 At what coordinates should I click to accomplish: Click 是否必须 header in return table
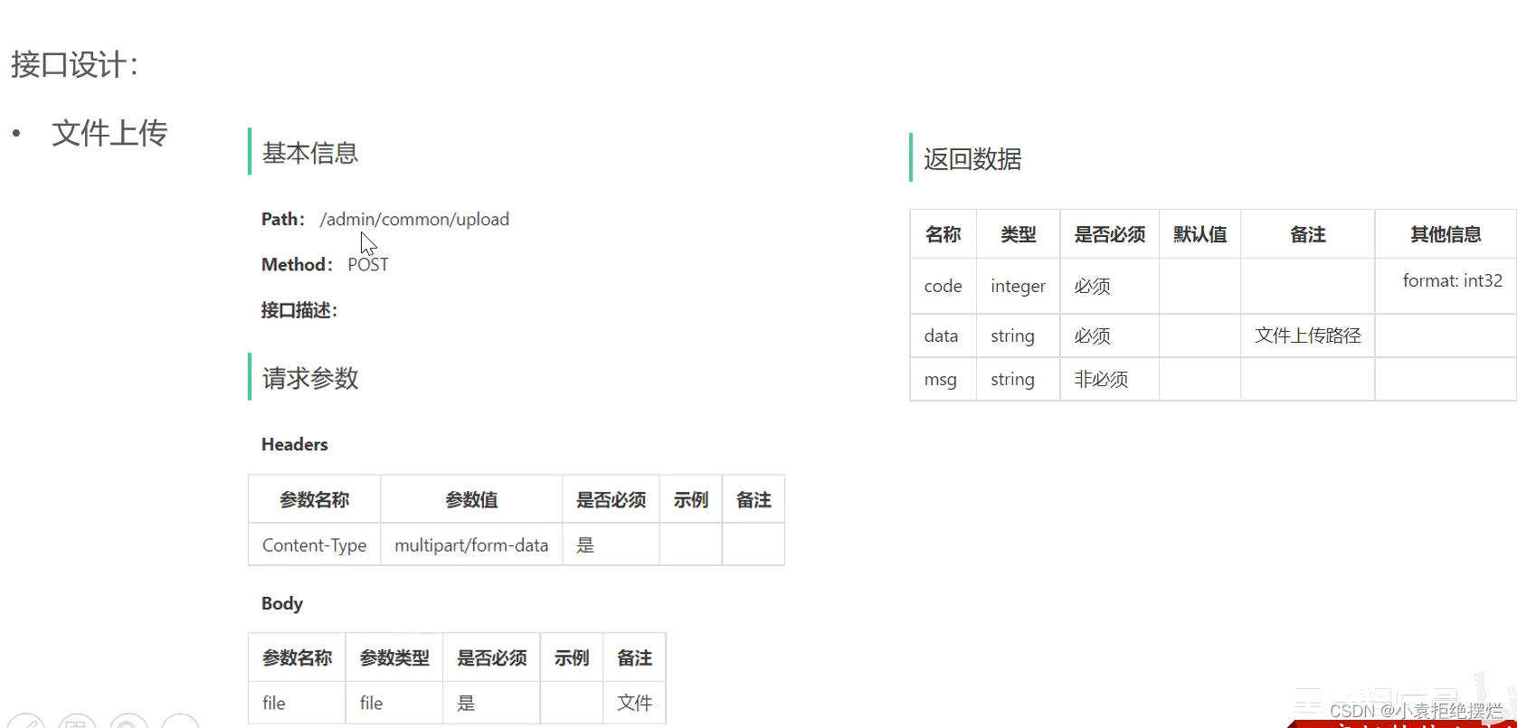(1110, 234)
